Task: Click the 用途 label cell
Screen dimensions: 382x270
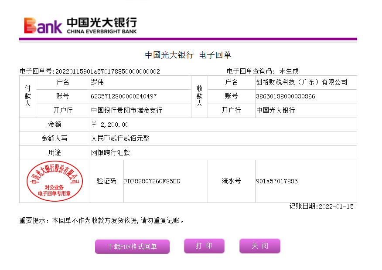Action: click(55, 153)
